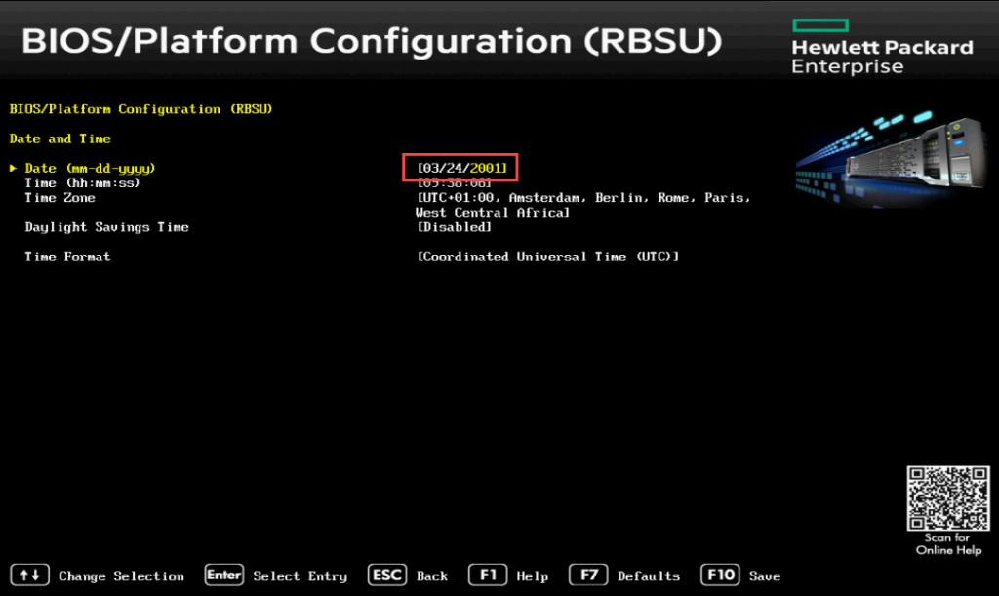Click the F10 key icon
999x596 pixels.
[x=721, y=576]
